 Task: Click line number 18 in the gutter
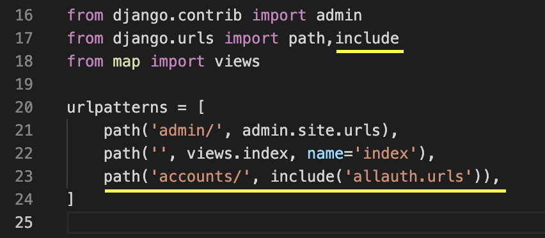pos(24,61)
